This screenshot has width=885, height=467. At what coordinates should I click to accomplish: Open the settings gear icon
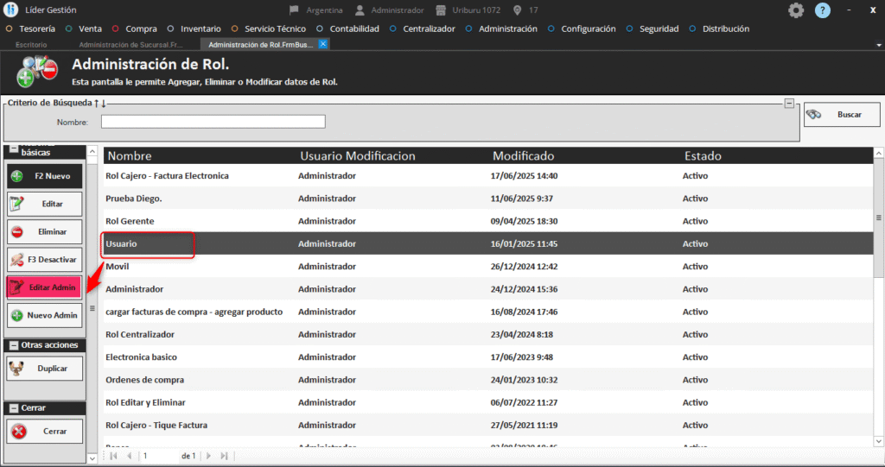796,10
